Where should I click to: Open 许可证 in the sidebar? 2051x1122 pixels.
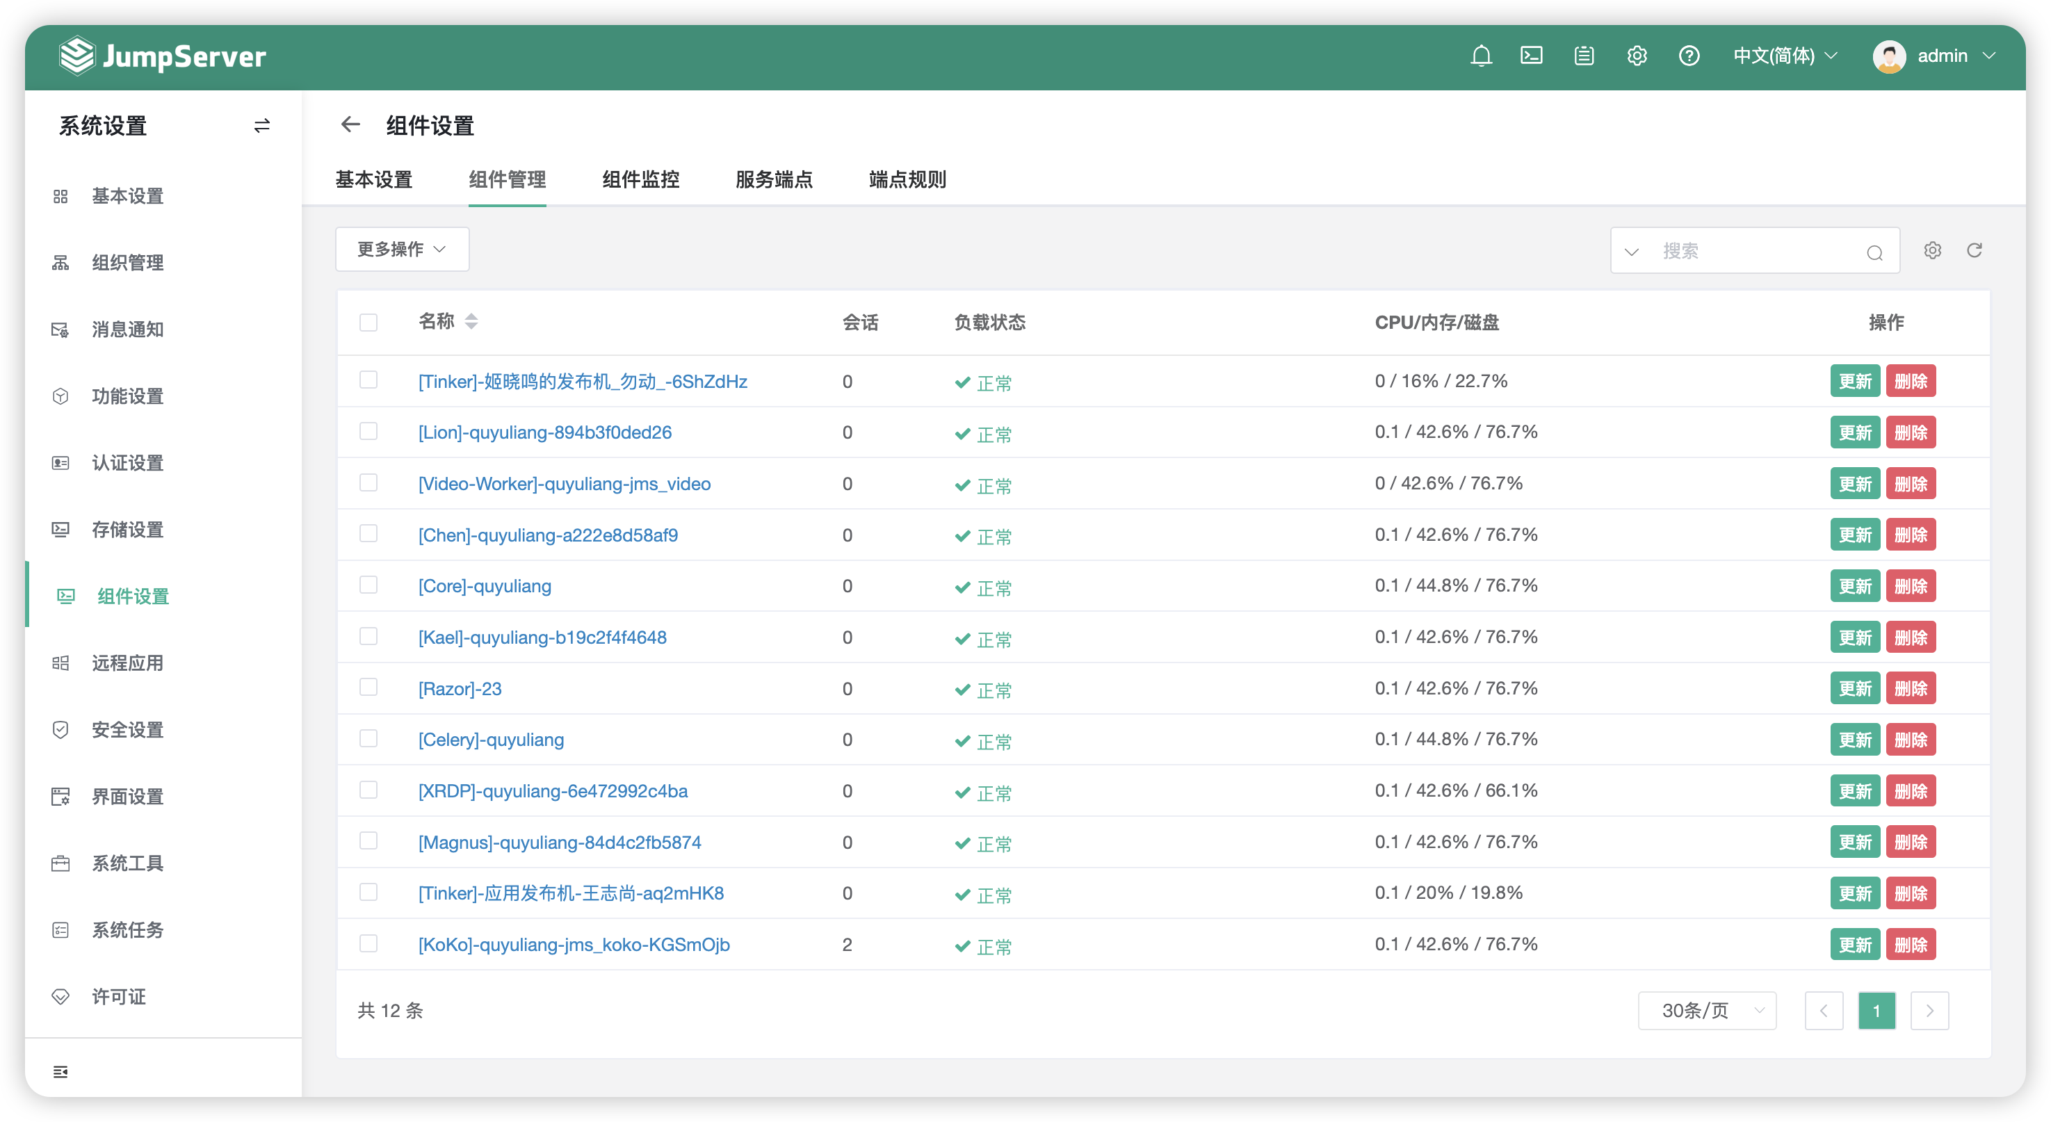pyautogui.click(x=119, y=997)
